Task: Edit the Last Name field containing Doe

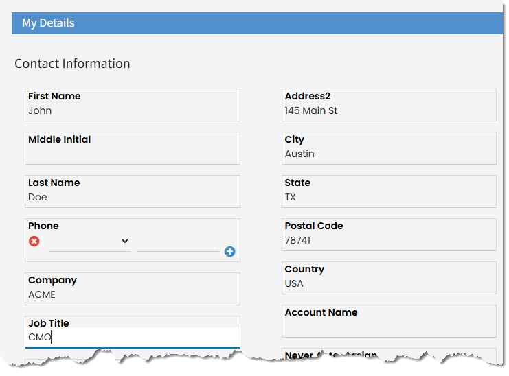Action: pos(133,191)
